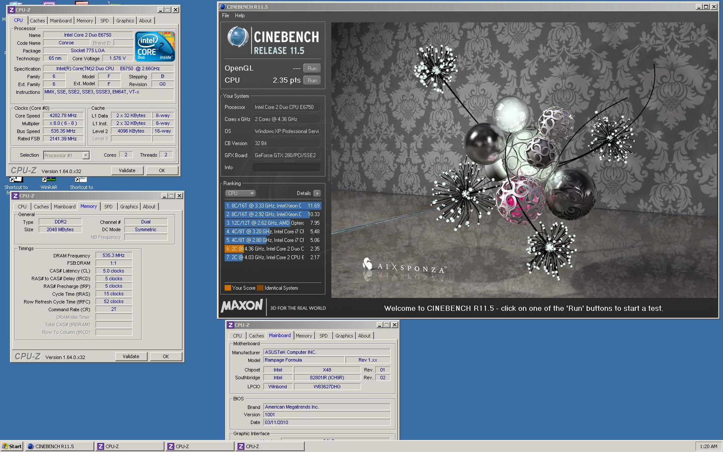Click the Core Speed value 4282.78 MHz
Viewport: 723px width, 452px height.
pyautogui.click(x=63, y=116)
